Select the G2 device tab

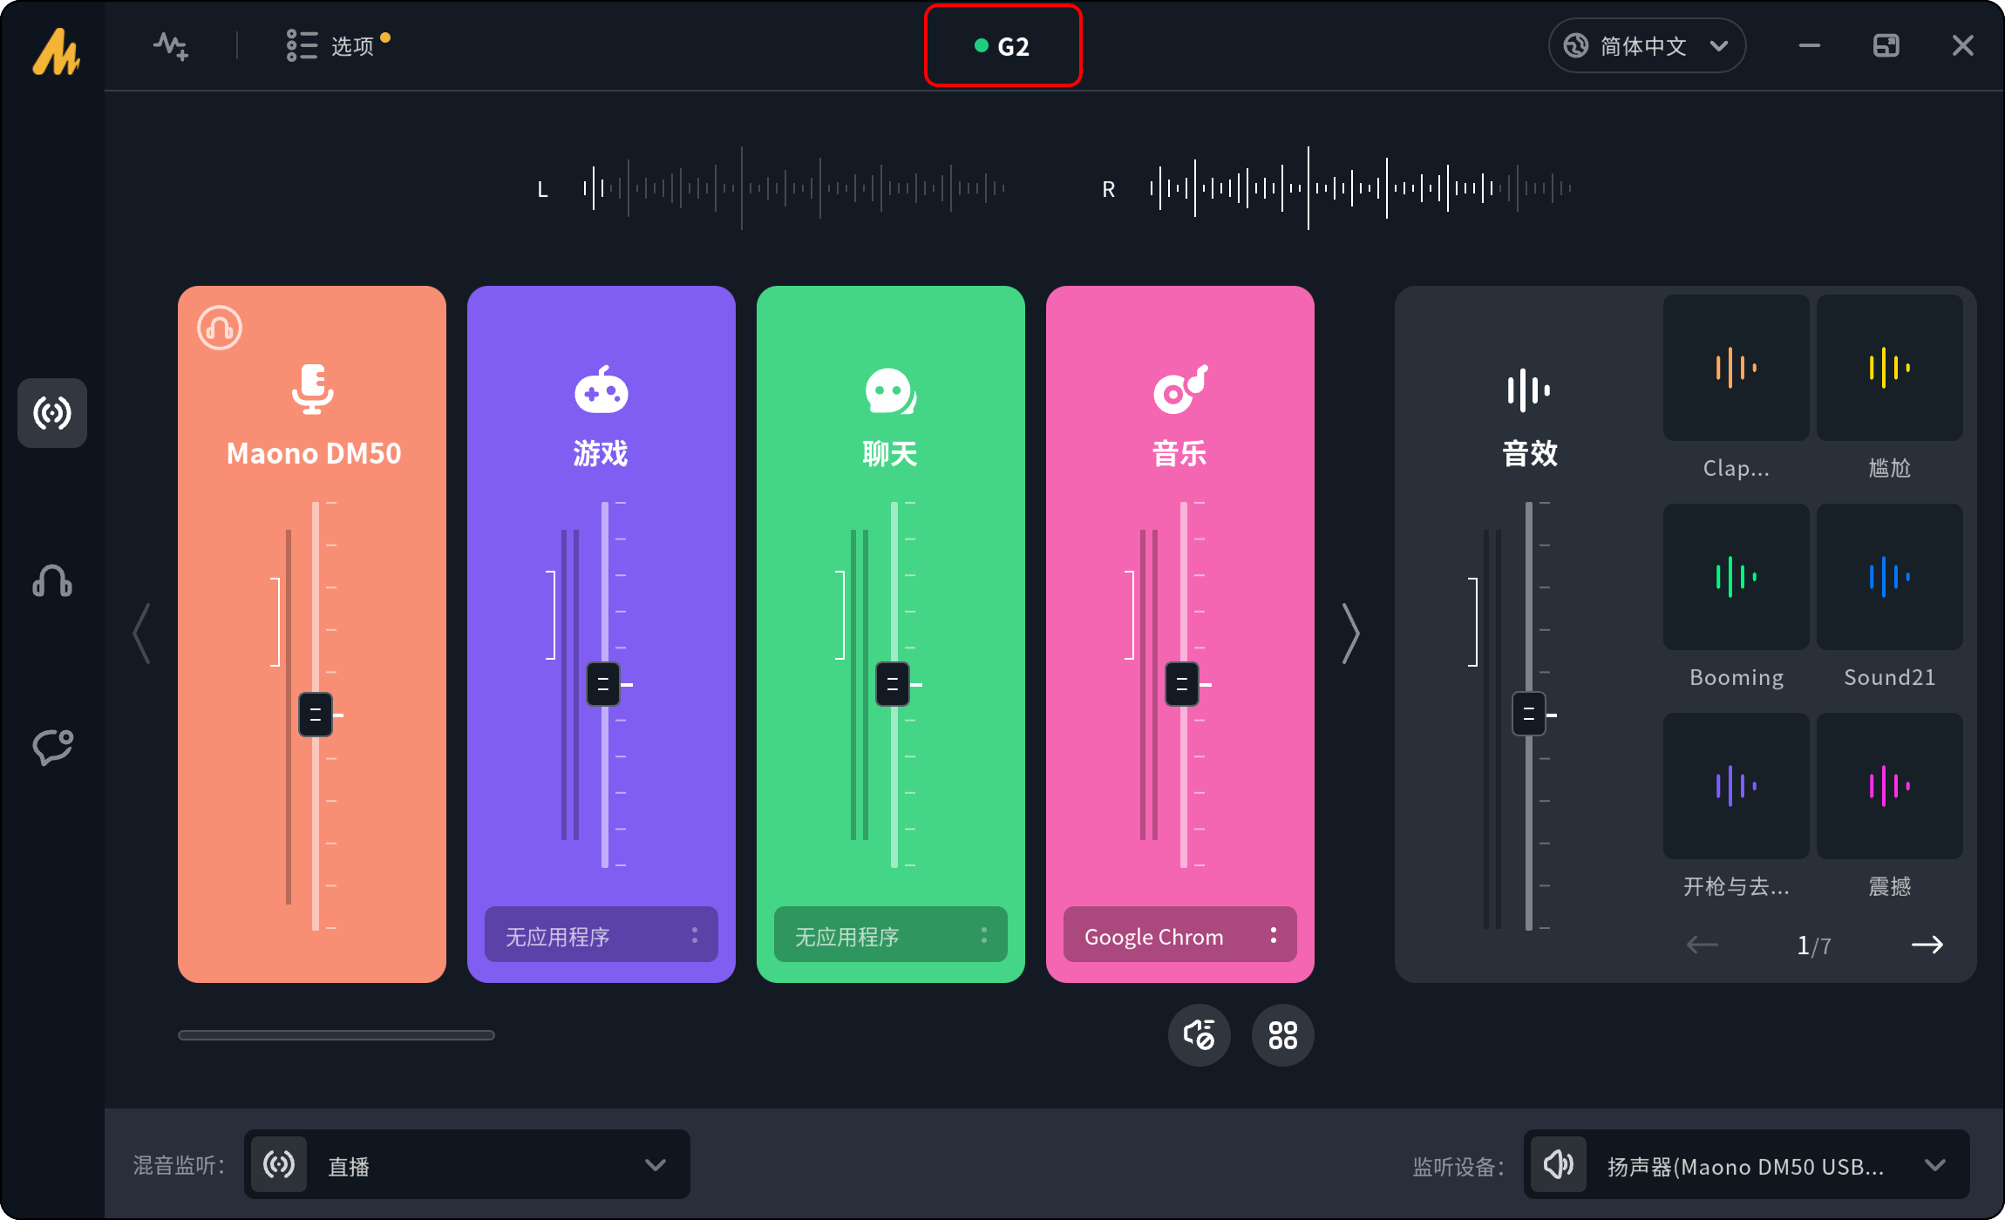click(1002, 46)
